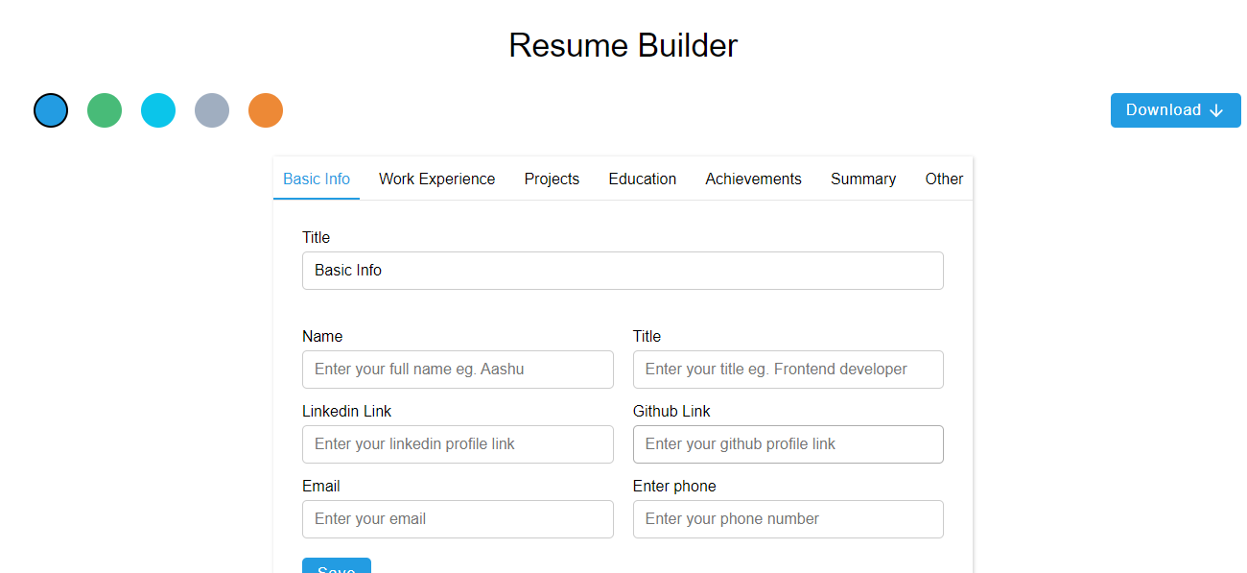The image size is (1247, 573).
Task: Select the Education tab
Action: click(x=642, y=179)
